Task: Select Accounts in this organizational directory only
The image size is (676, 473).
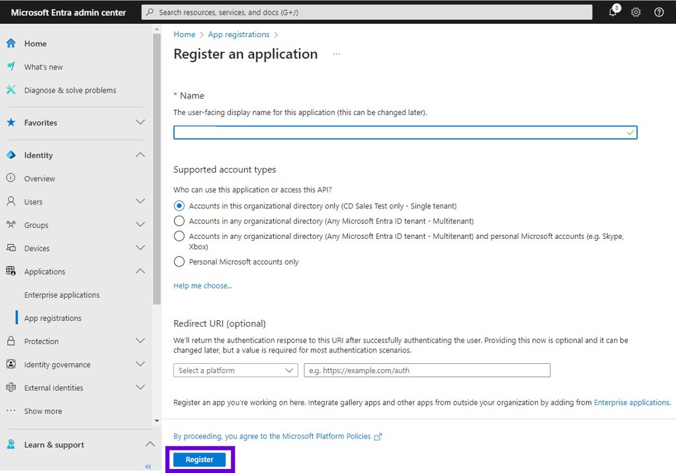Action: click(179, 206)
